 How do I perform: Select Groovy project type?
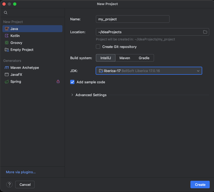click(x=32, y=43)
